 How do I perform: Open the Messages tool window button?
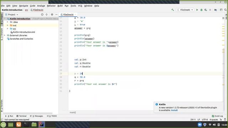click(36, 116)
